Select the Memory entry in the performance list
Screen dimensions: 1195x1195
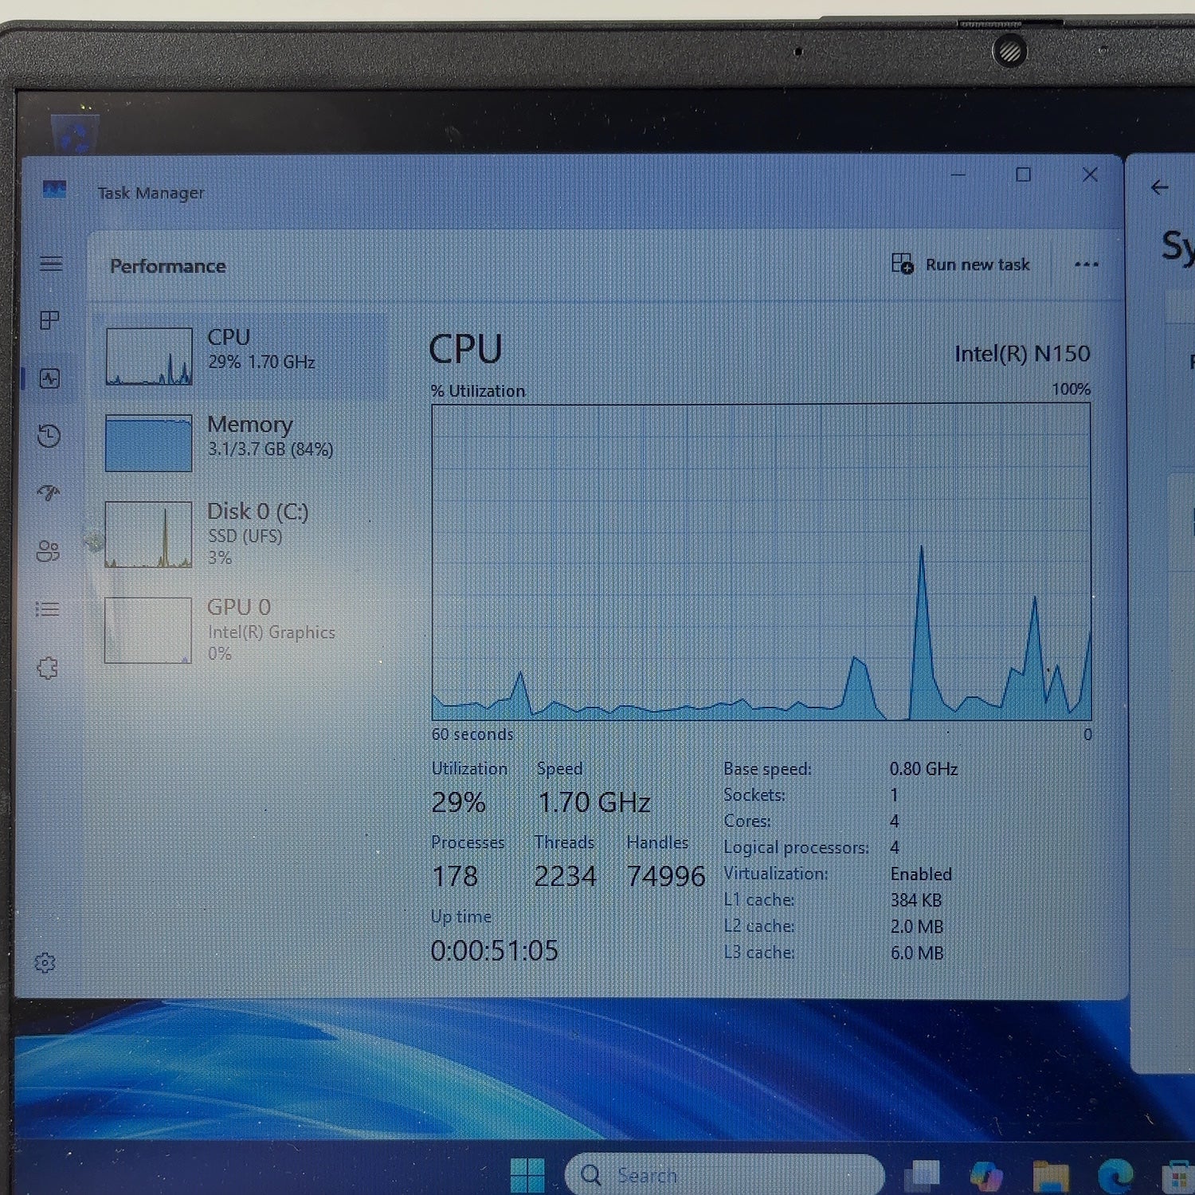pos(241,442)
